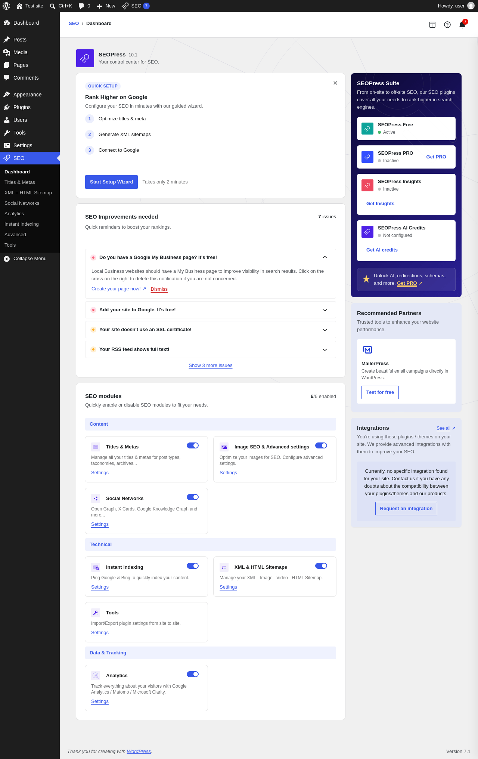Click the SEOPress Insights red icon

click(367, 185)
